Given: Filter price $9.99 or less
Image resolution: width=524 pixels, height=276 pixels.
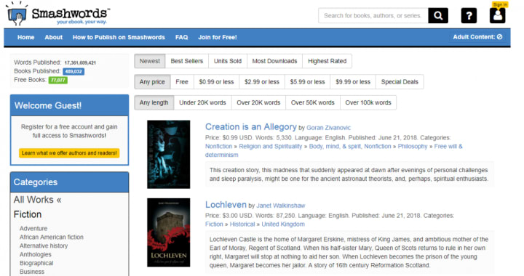Looking at the screenshot, I should [x=353, y=81].
